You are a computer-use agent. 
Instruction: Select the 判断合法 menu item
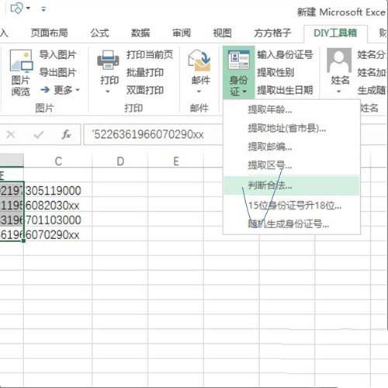click(x=292, y=185)
